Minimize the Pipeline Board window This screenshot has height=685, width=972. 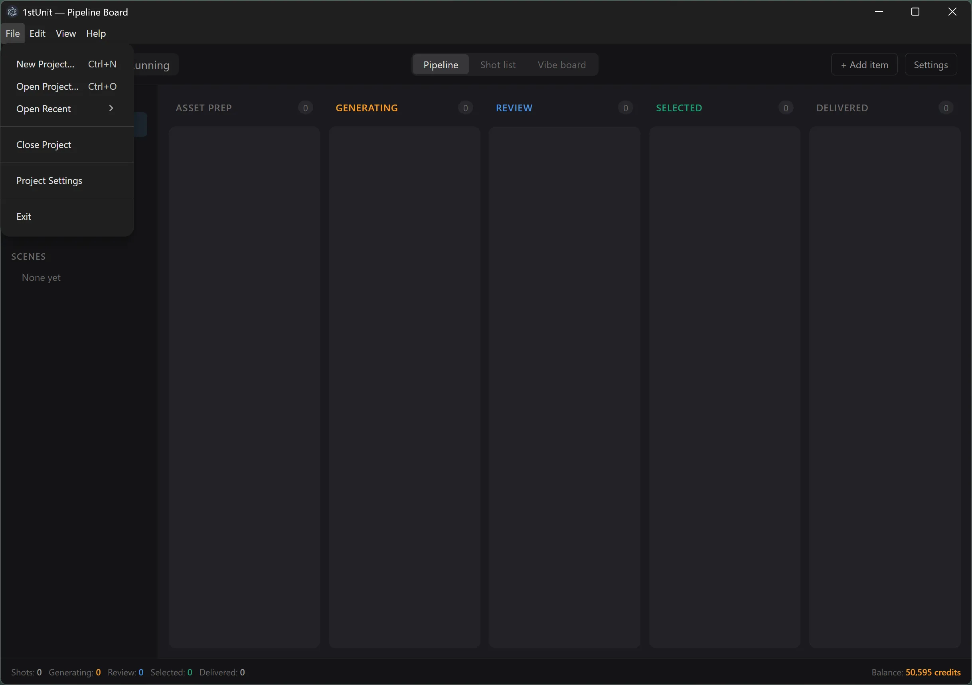coord(879,12)
